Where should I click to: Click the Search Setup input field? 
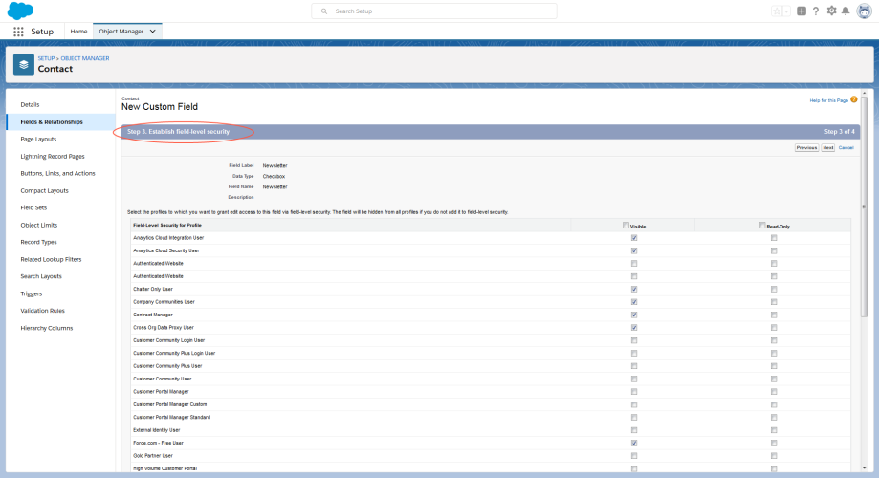[x=434, y=11]
